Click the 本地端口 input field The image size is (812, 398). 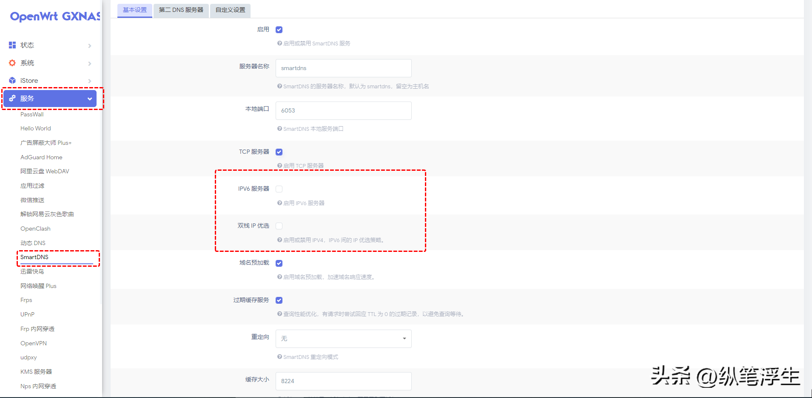click(x=344, y=110)
